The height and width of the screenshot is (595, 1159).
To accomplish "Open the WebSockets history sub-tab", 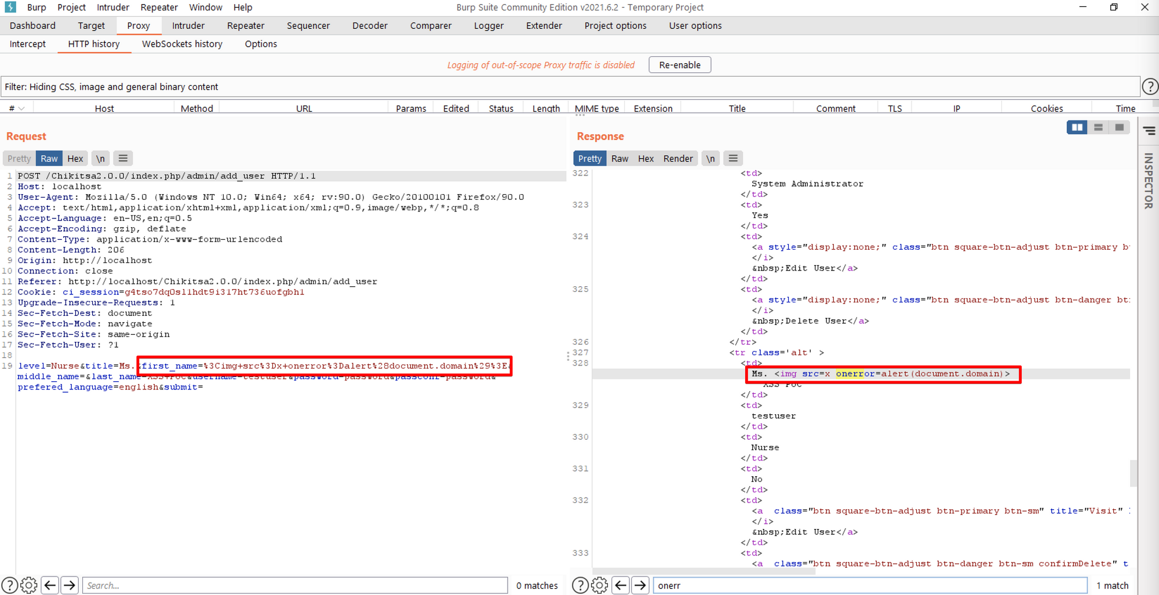I will [182, 44].
